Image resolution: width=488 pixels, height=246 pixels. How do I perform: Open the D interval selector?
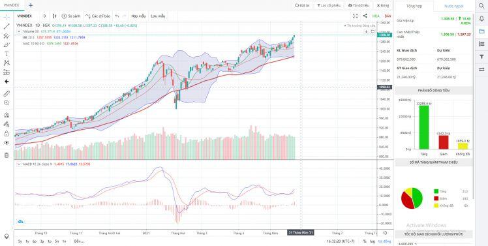tap(44, 16)
